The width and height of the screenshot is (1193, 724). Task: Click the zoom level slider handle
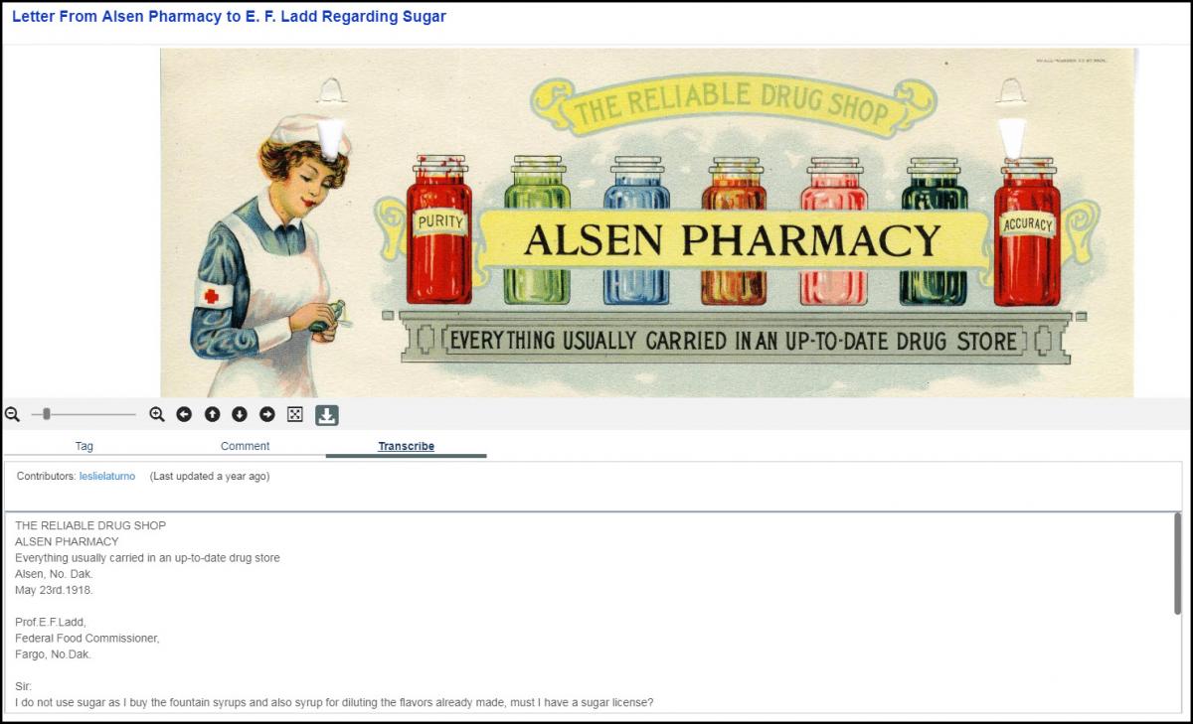click(47, 414)
